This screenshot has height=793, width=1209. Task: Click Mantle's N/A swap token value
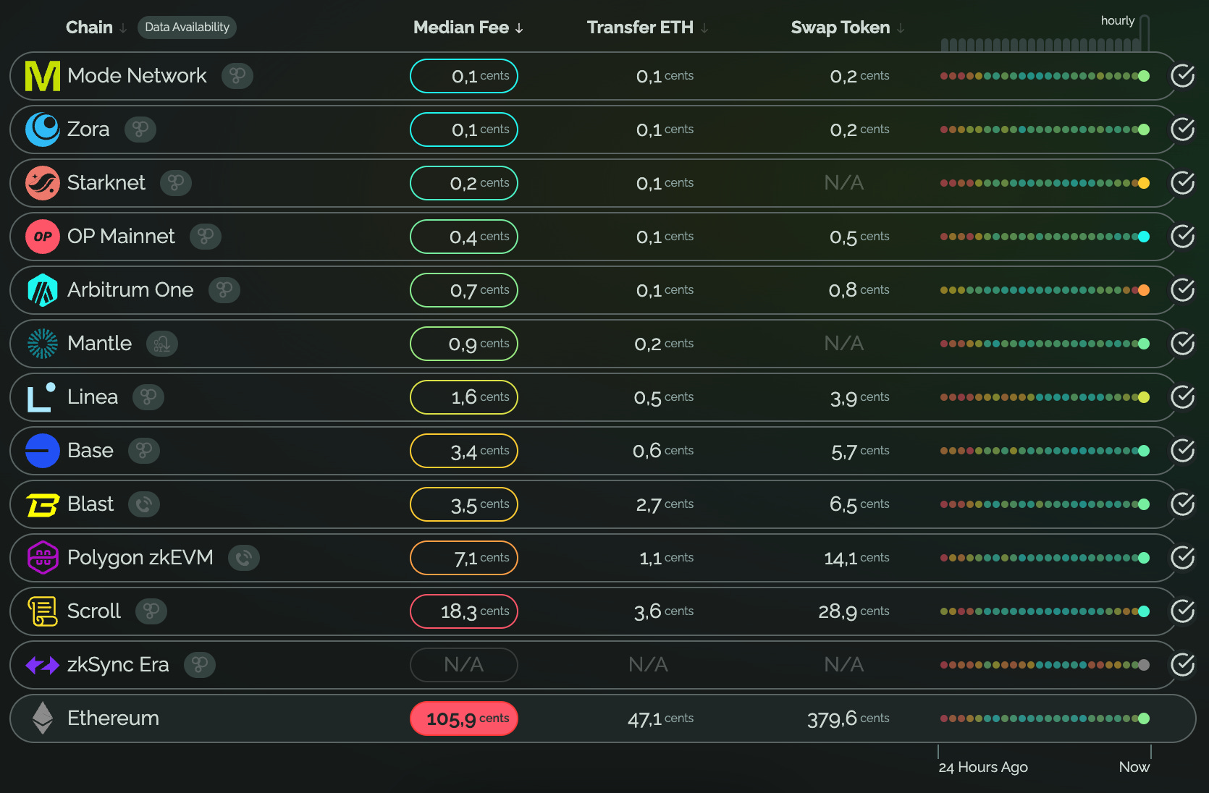(x=844, y=344)
